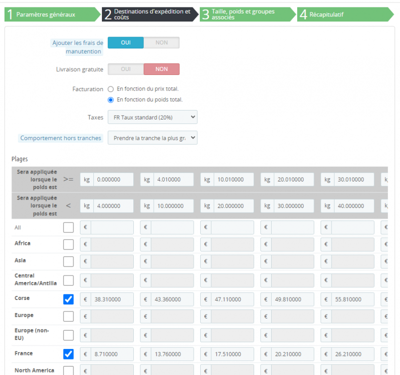Select billing En fonction du prix total

point(111,89)
